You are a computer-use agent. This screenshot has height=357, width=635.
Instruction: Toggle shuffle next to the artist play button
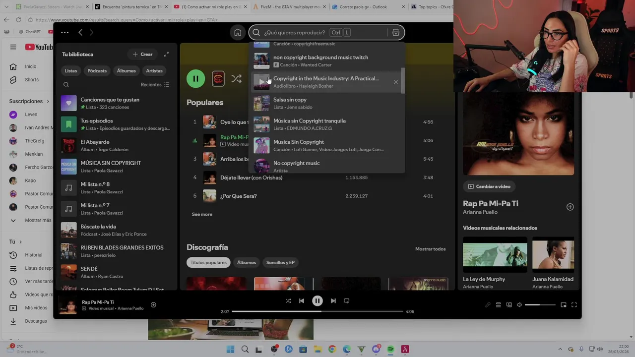tap(237, 79)
